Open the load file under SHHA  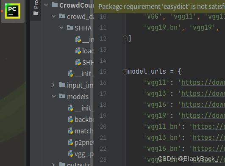[x=88, y=51]
